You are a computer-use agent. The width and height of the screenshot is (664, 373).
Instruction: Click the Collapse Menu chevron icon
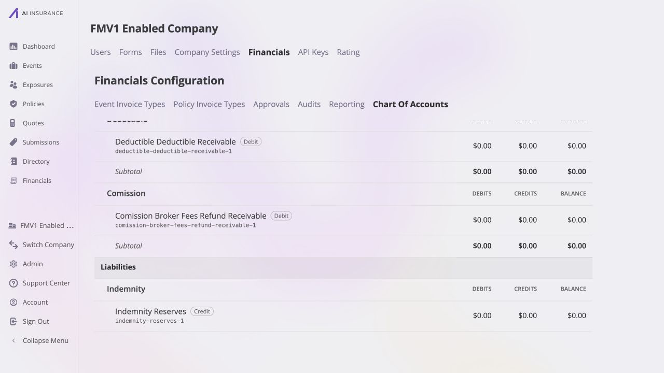click(x=13, y=341)
